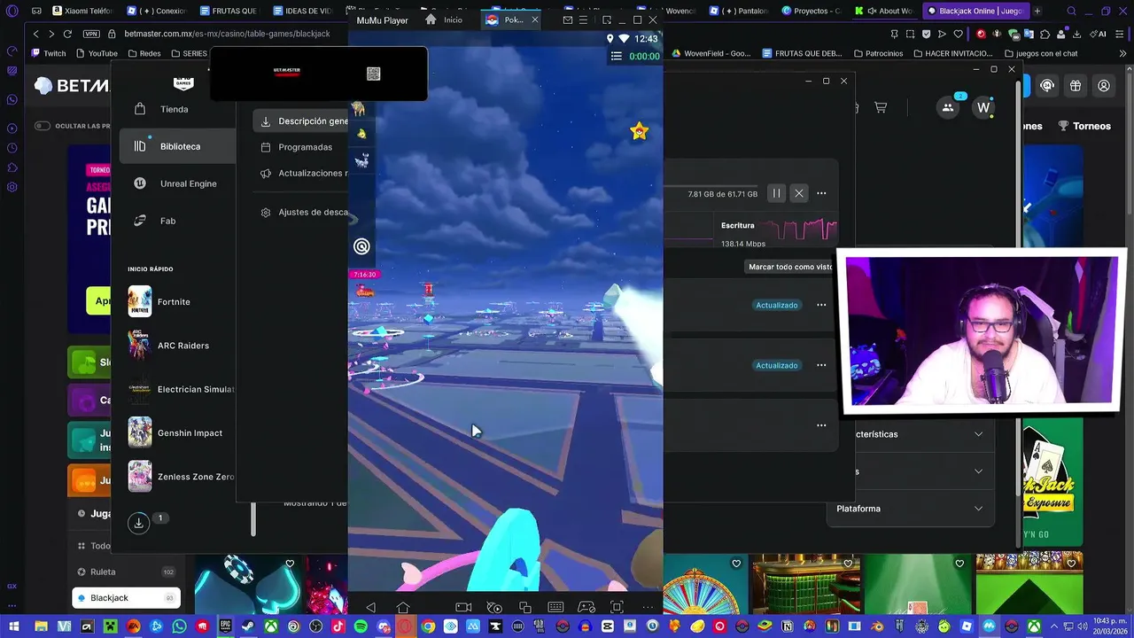Go to Android home in MuMu Player
This screenshot has height=638, width=1134.
403,607
